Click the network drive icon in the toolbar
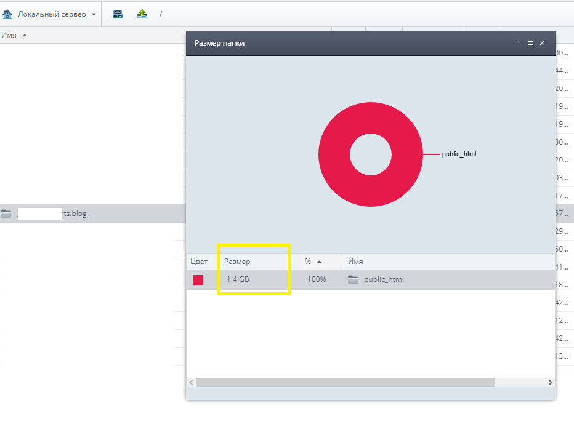Screen dimensions: 574x432 [x=118, y=14]
